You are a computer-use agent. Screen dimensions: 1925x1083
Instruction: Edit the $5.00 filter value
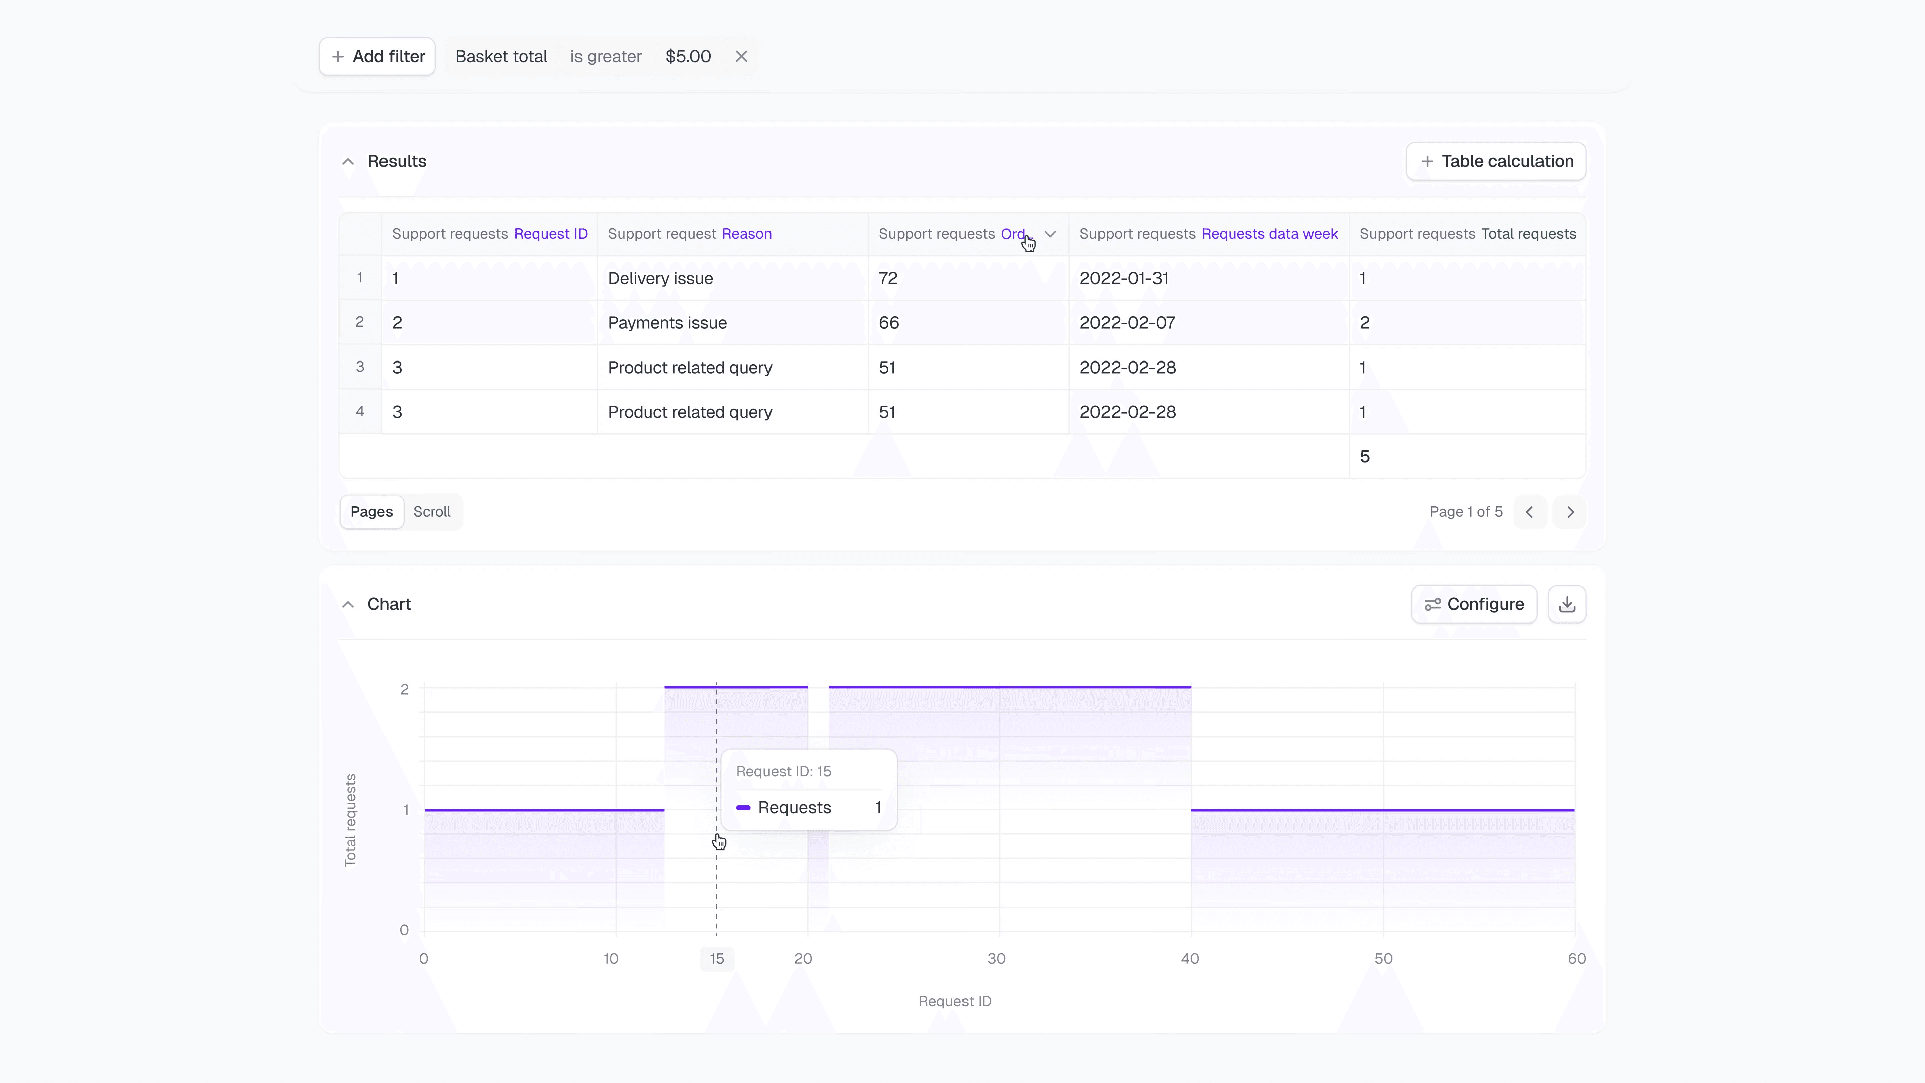[x=688, y=56]
